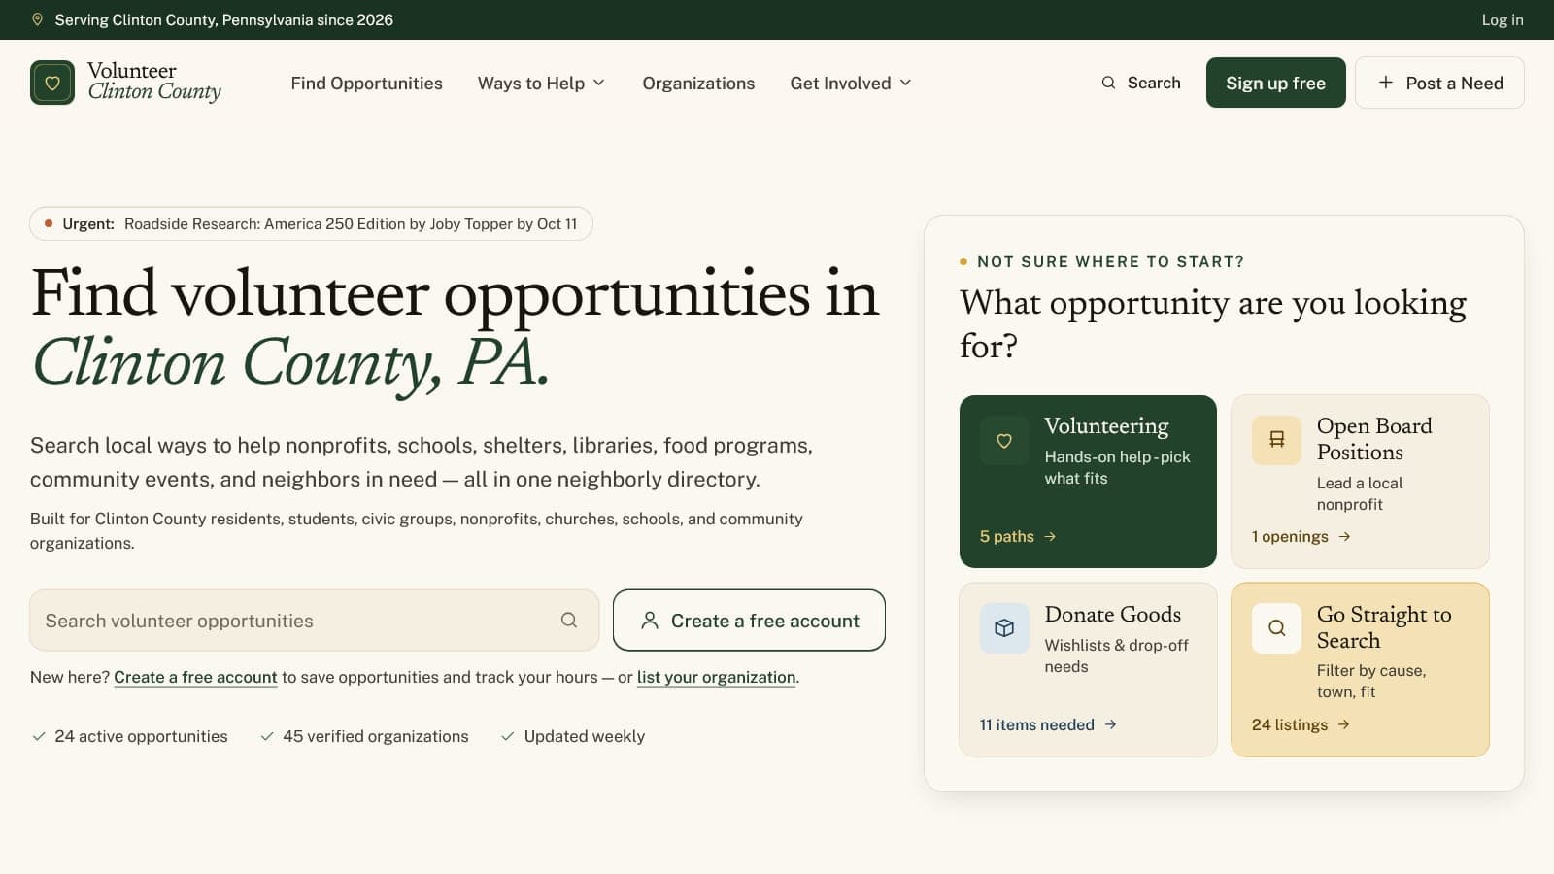Click the Go Straight to Search card title
This screenshot has height=874, width=1554.
click(x=1384, y=627)
